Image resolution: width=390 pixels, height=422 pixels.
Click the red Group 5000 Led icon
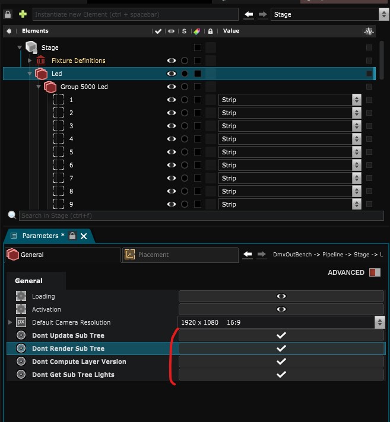point(50,87)
